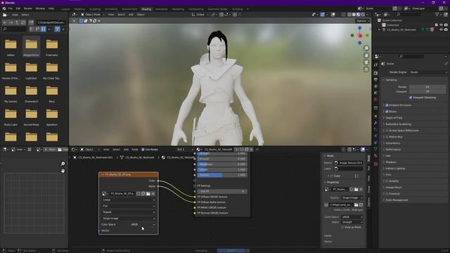The image size is (450, 253).
Task: Switch to the Shading workspace tab
Action: [146, 9]
